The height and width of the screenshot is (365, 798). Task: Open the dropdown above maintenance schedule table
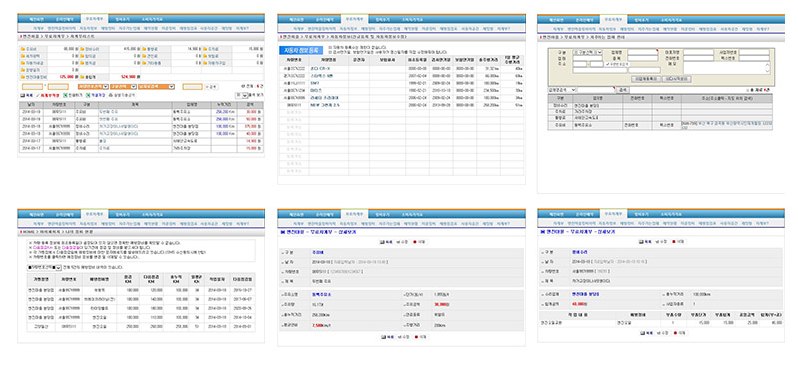tap(45, 268)
